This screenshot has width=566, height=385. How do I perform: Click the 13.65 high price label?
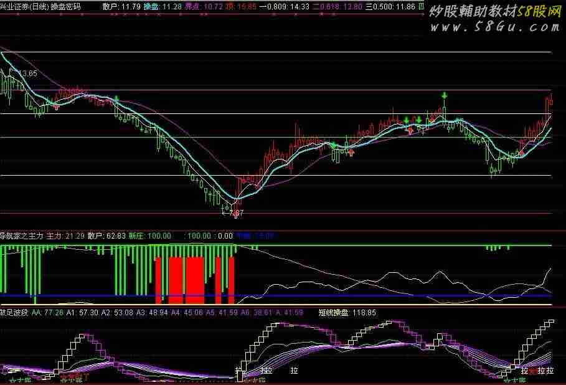[27, 74]
